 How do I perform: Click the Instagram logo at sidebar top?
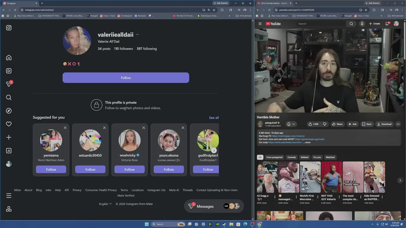(x=9, y=28)
